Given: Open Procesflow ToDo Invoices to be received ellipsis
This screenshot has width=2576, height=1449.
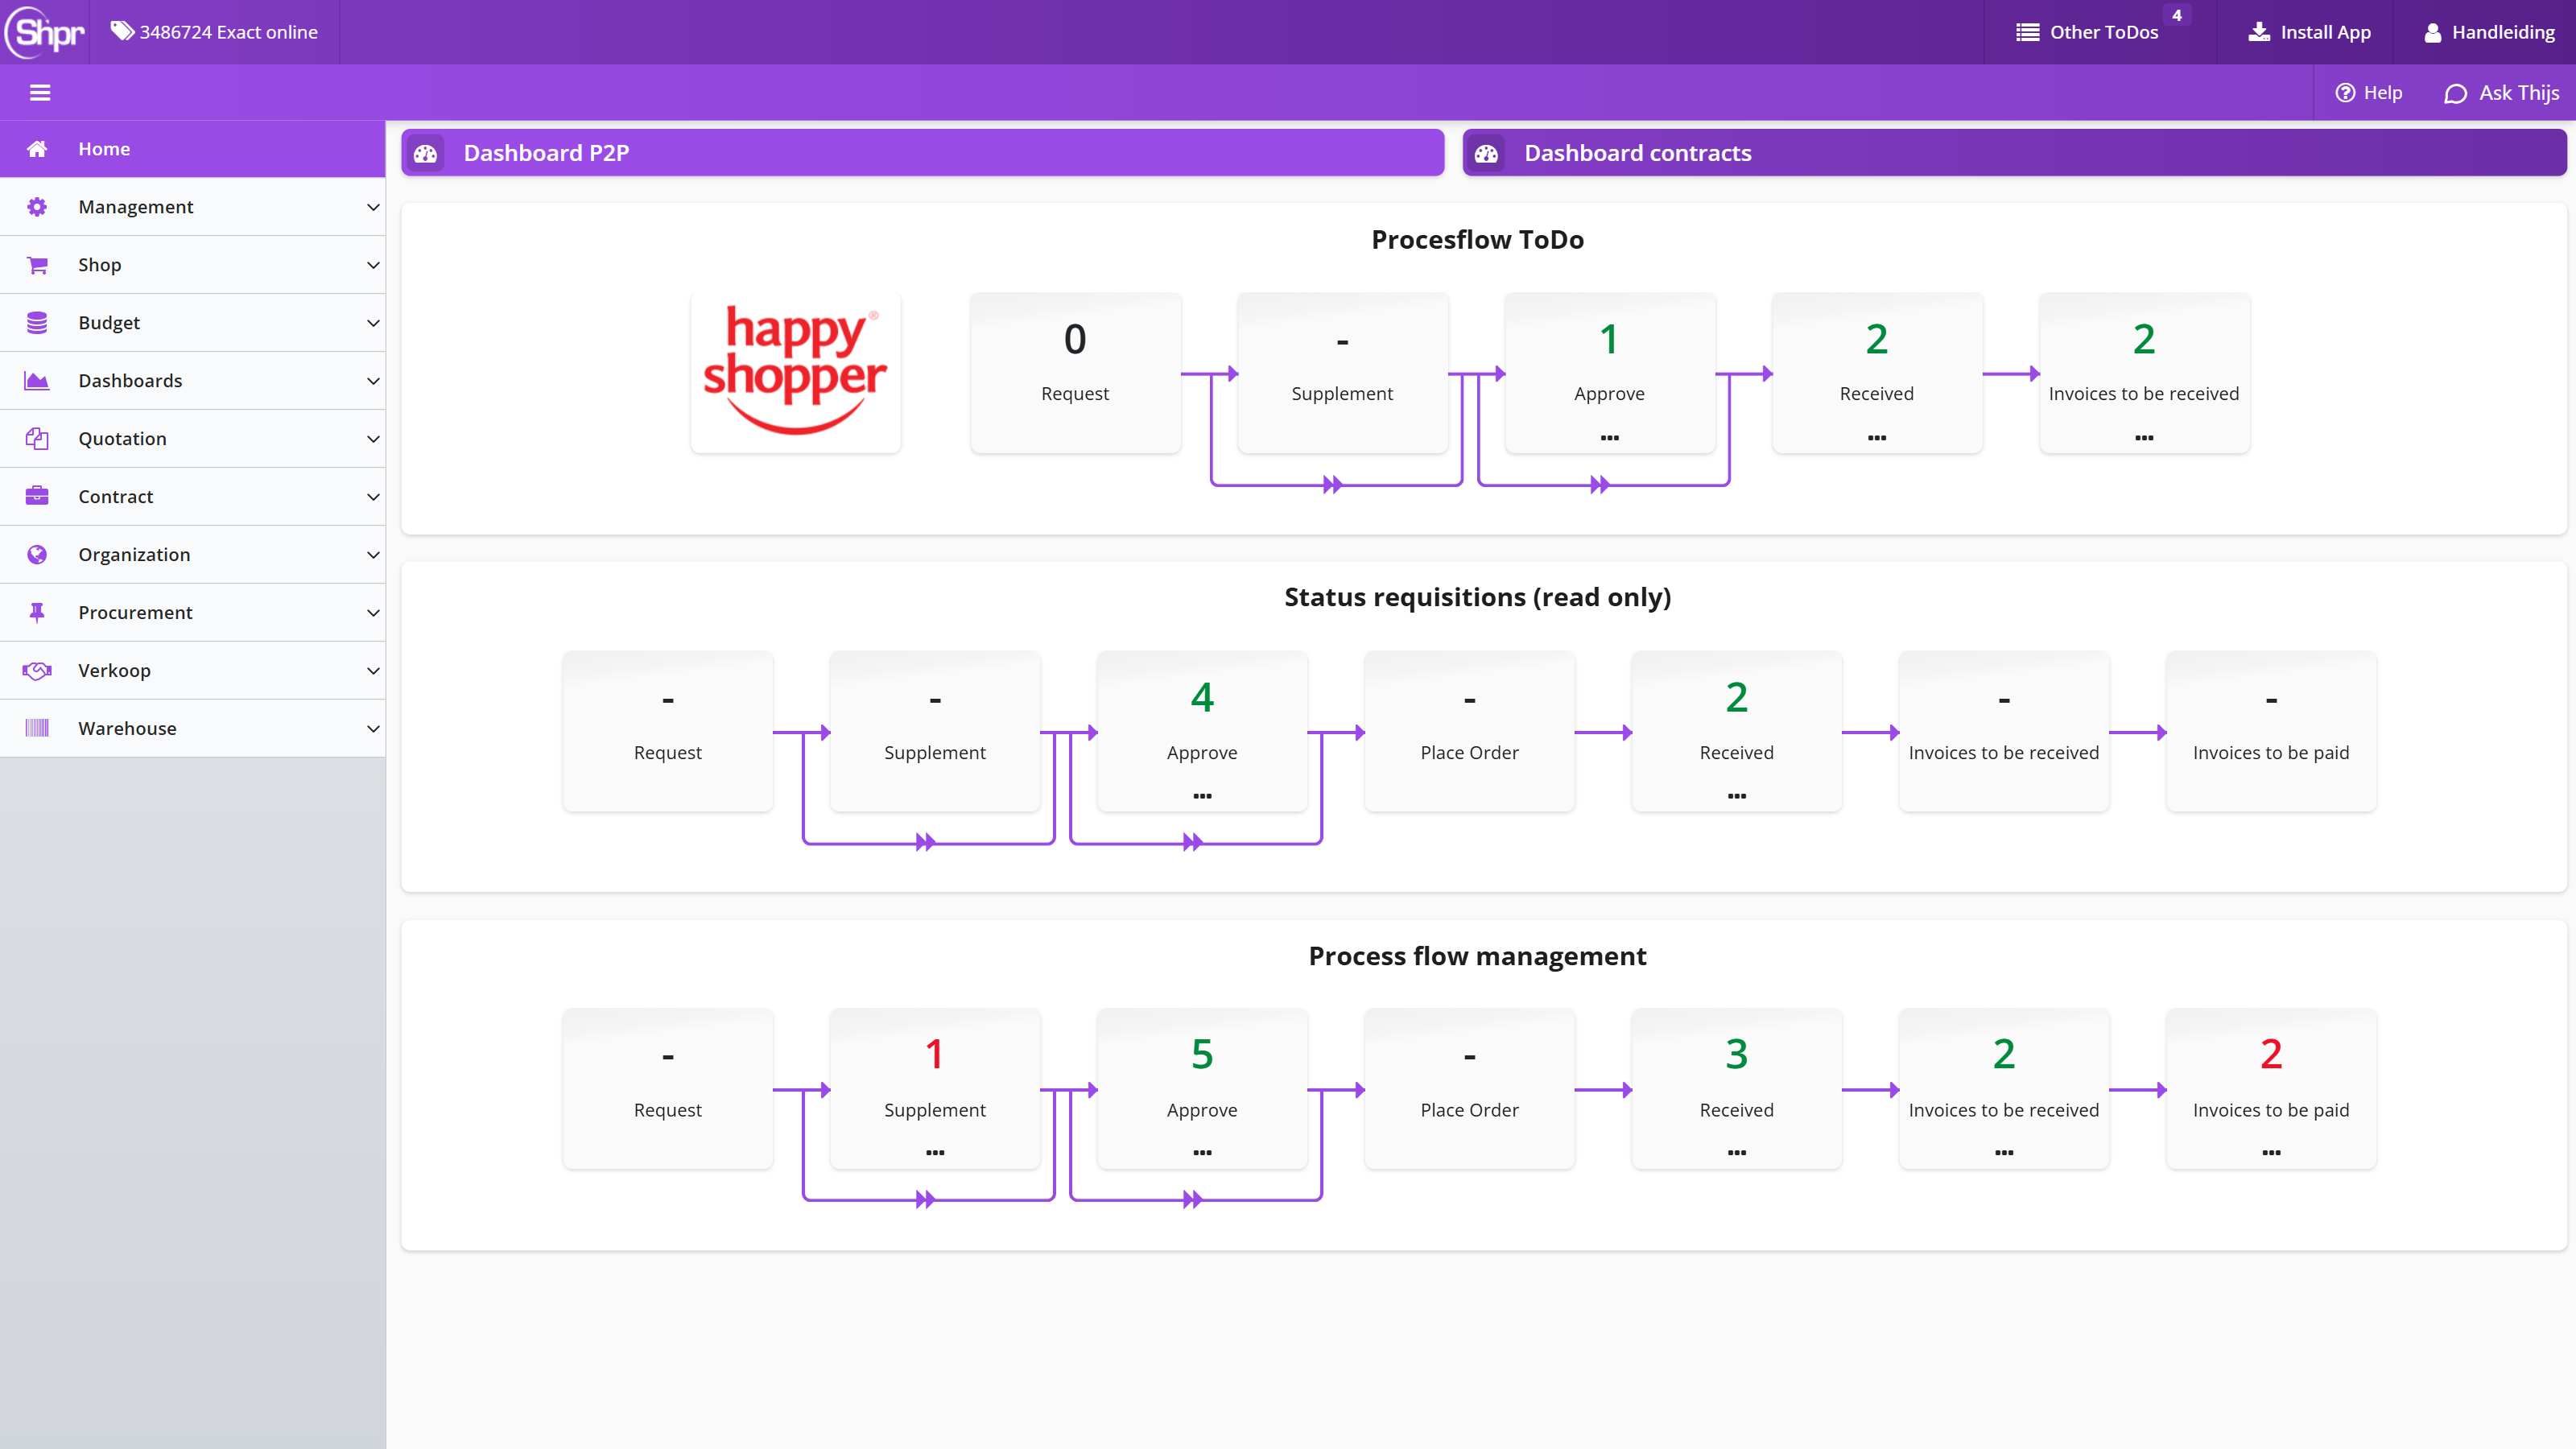Looking at the screenshot, I should [x=2144, y=437].
